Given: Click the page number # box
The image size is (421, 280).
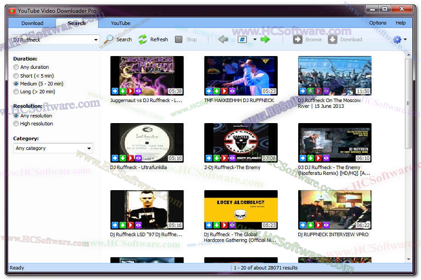Looking at the screenshot, I should tap(242, 40).
